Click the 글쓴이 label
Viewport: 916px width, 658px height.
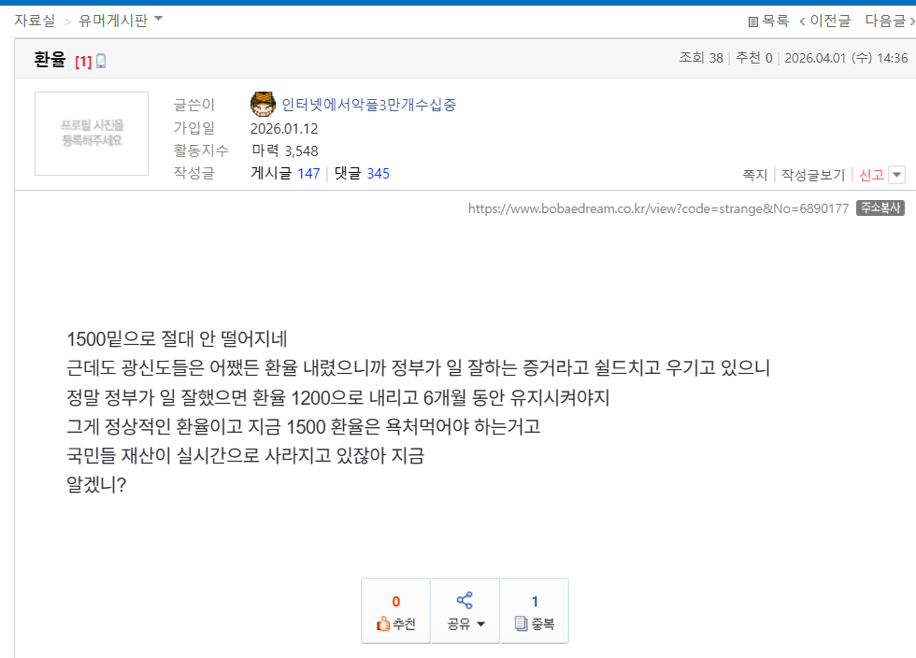[194, 106]
